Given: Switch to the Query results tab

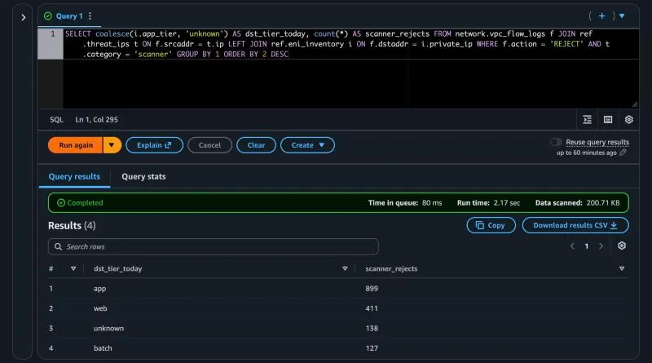Looking at the screenshot, I should 74,176.
